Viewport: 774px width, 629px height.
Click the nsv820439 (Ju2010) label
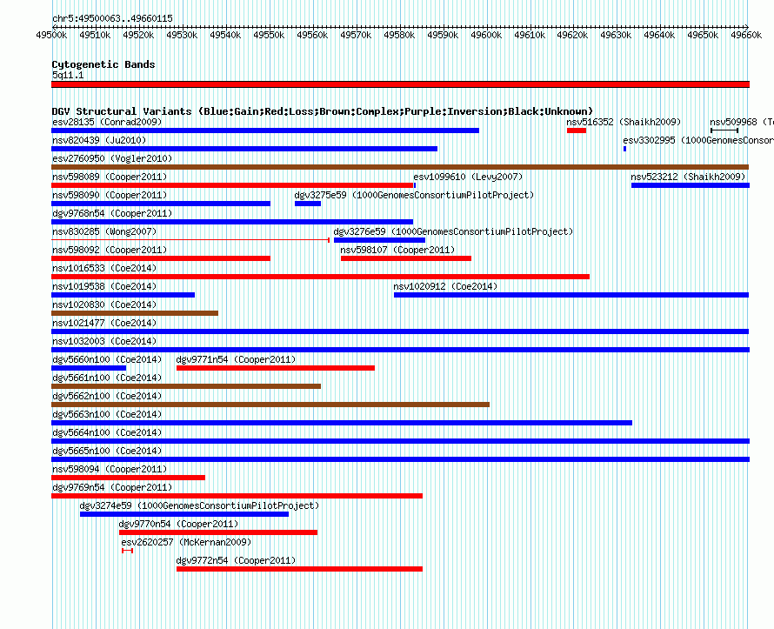tap(99, 140)
